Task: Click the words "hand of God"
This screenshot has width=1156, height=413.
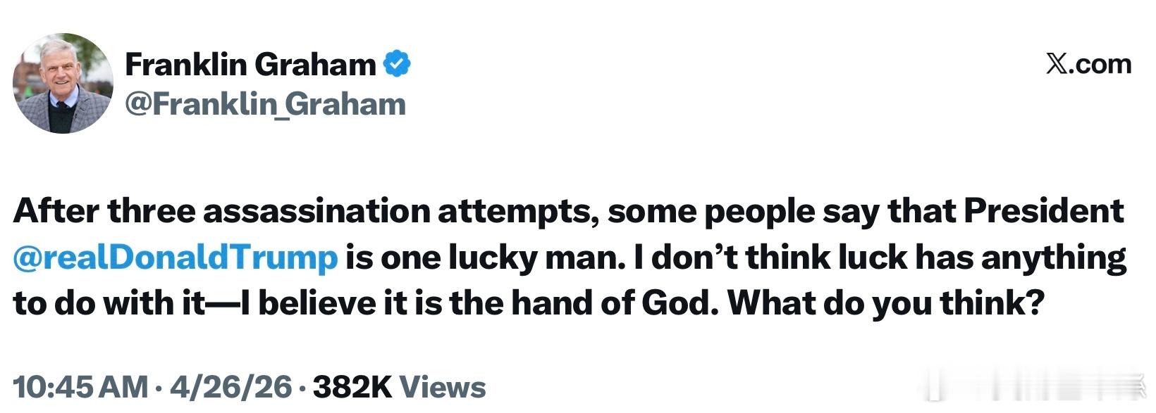Action: 608,303
